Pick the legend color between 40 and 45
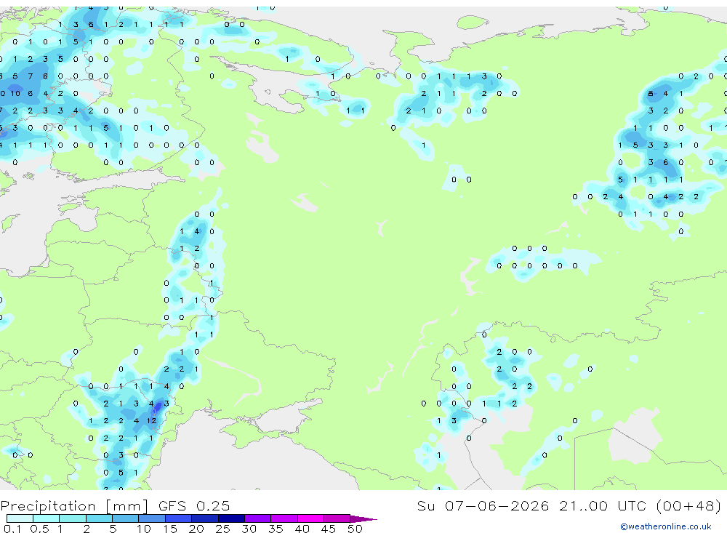The image size is (727, 533). [310, 518]
